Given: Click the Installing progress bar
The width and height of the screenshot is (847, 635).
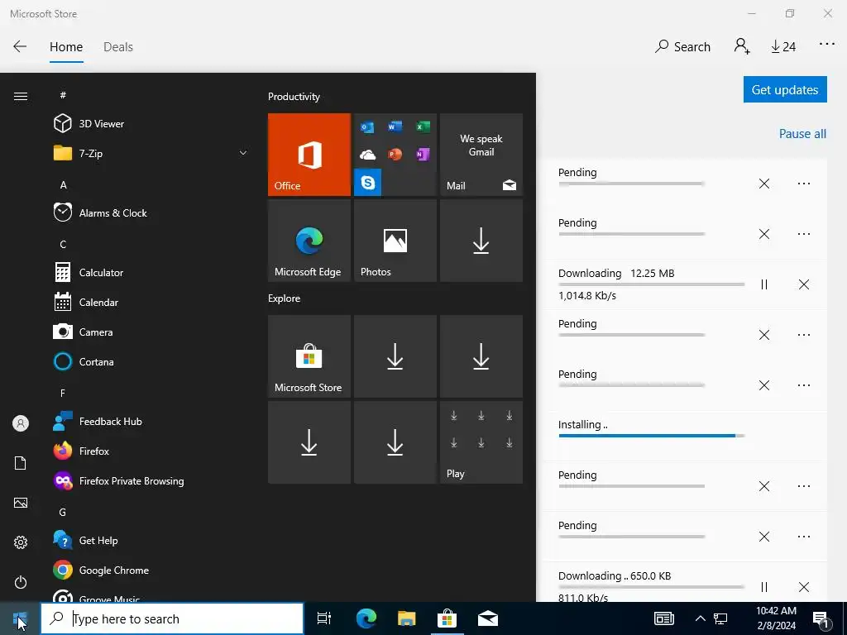Looking at the screenshot, I should pyautogui.click(x=652, y=436).
